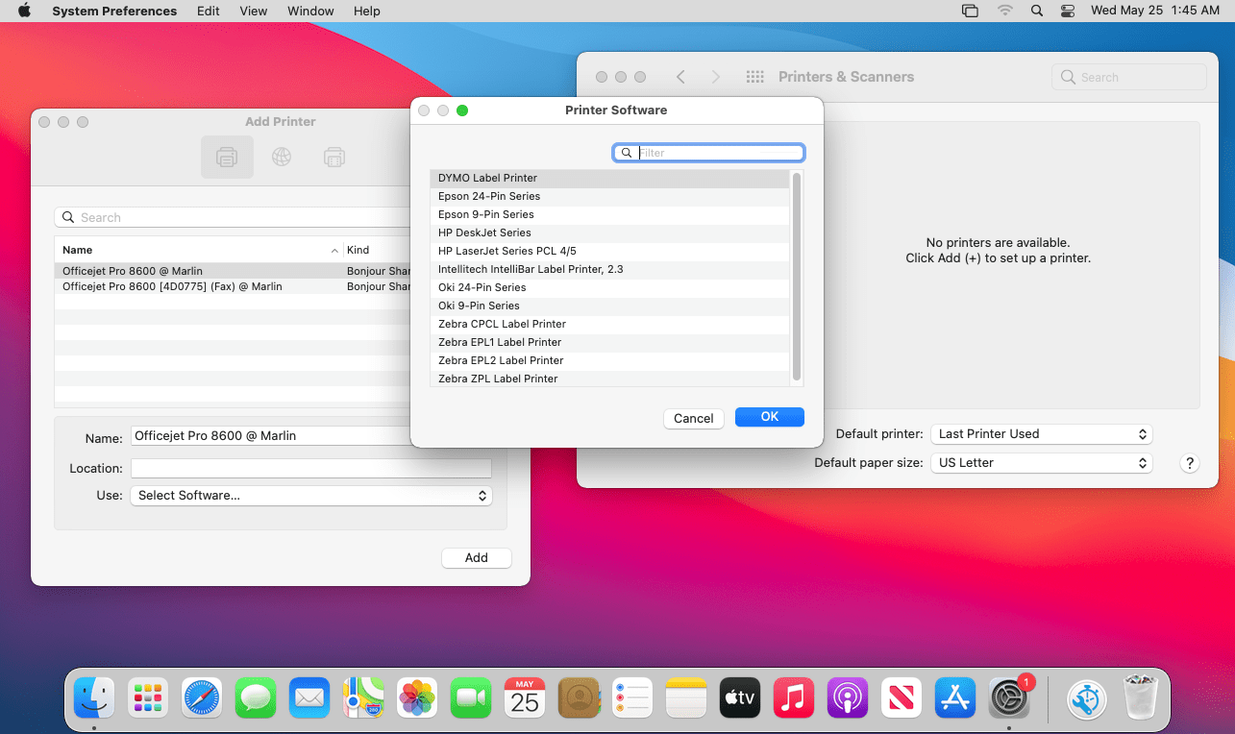Image resolution: width=1235 pixels, height=734 pixels.
Task: Select the Officejet Pro 8600 [4D0775] (Fax) row
Action: coord(233,286)
